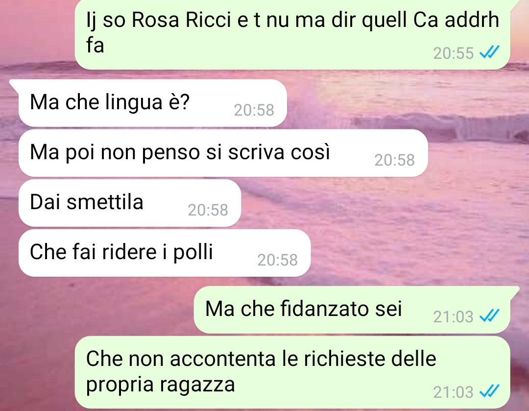Tap the 'Ma poi non penso si scriva così' bubble
The height and width of the screenshot is (411, 529).
223,153
